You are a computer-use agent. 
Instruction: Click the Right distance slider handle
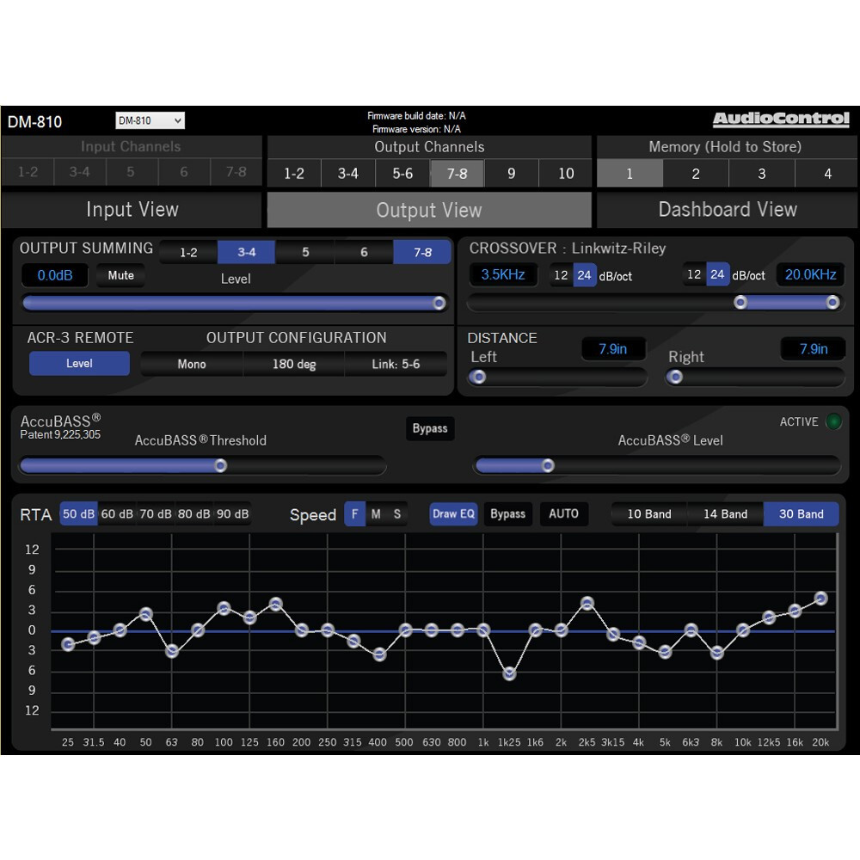pos(676,377)
